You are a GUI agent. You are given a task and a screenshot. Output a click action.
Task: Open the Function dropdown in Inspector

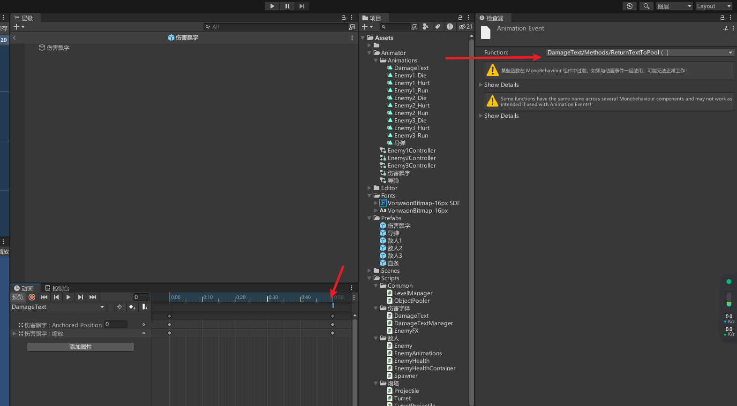pos(640,53)
